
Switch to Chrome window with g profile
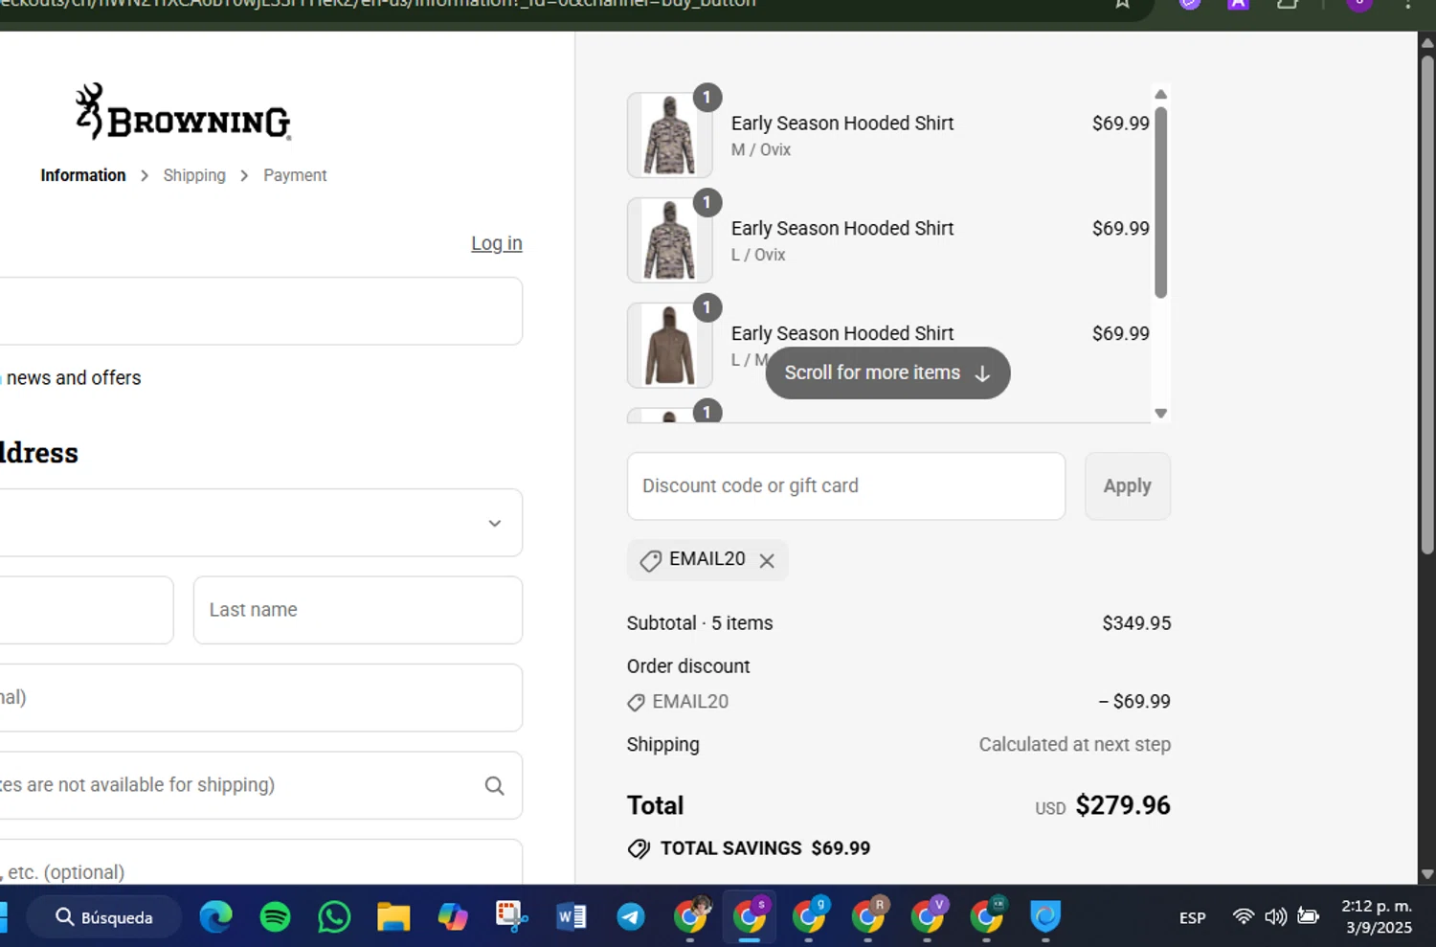click(x=809, y=917)
